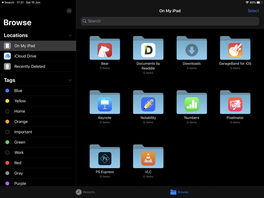Open the Pixelmator folder
Screen dimensions: 264x198
click(x=235, y=102)
